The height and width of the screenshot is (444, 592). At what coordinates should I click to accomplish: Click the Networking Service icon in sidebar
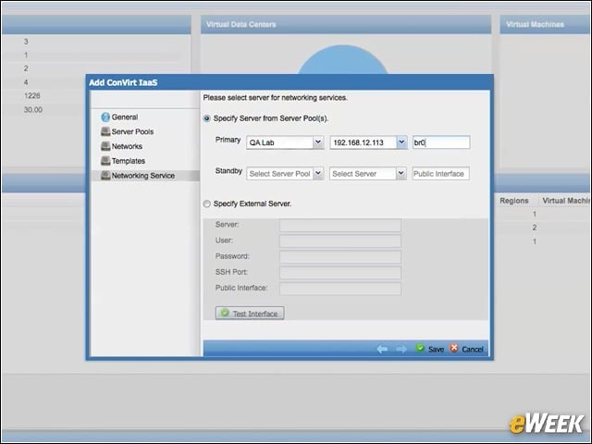coord(105,176)
